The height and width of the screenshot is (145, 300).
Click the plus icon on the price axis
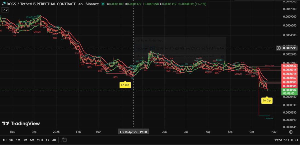click(x=278, y=48)
